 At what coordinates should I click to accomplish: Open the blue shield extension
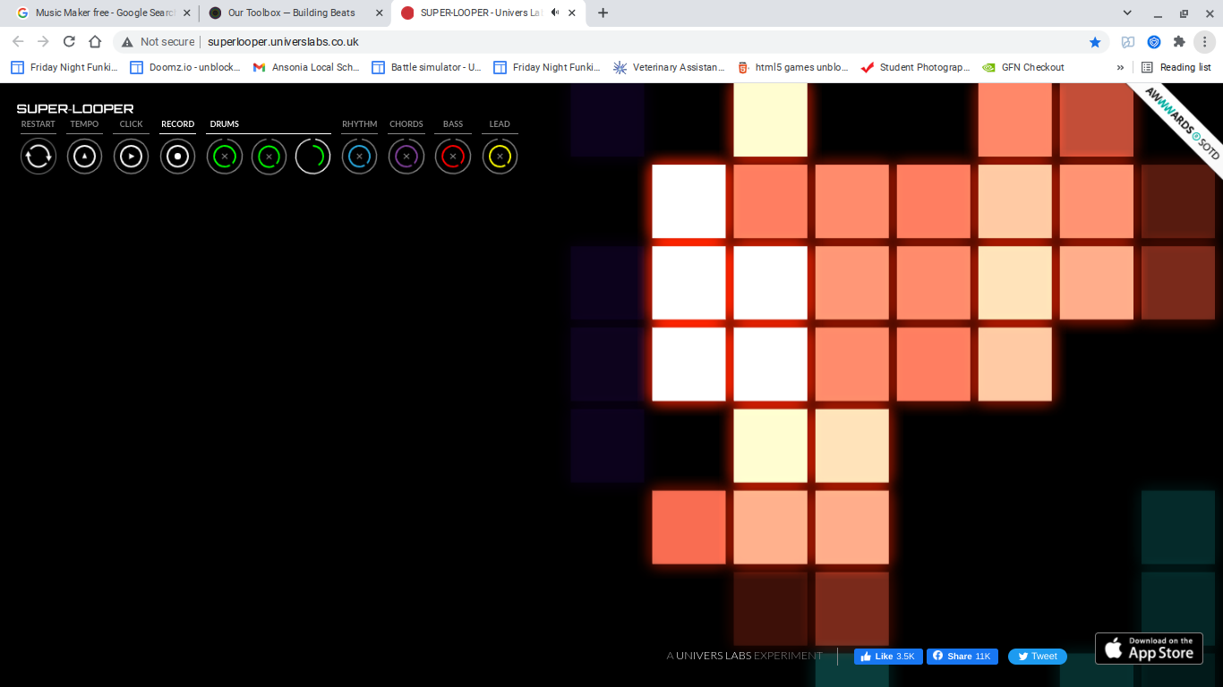point(1154,42)
